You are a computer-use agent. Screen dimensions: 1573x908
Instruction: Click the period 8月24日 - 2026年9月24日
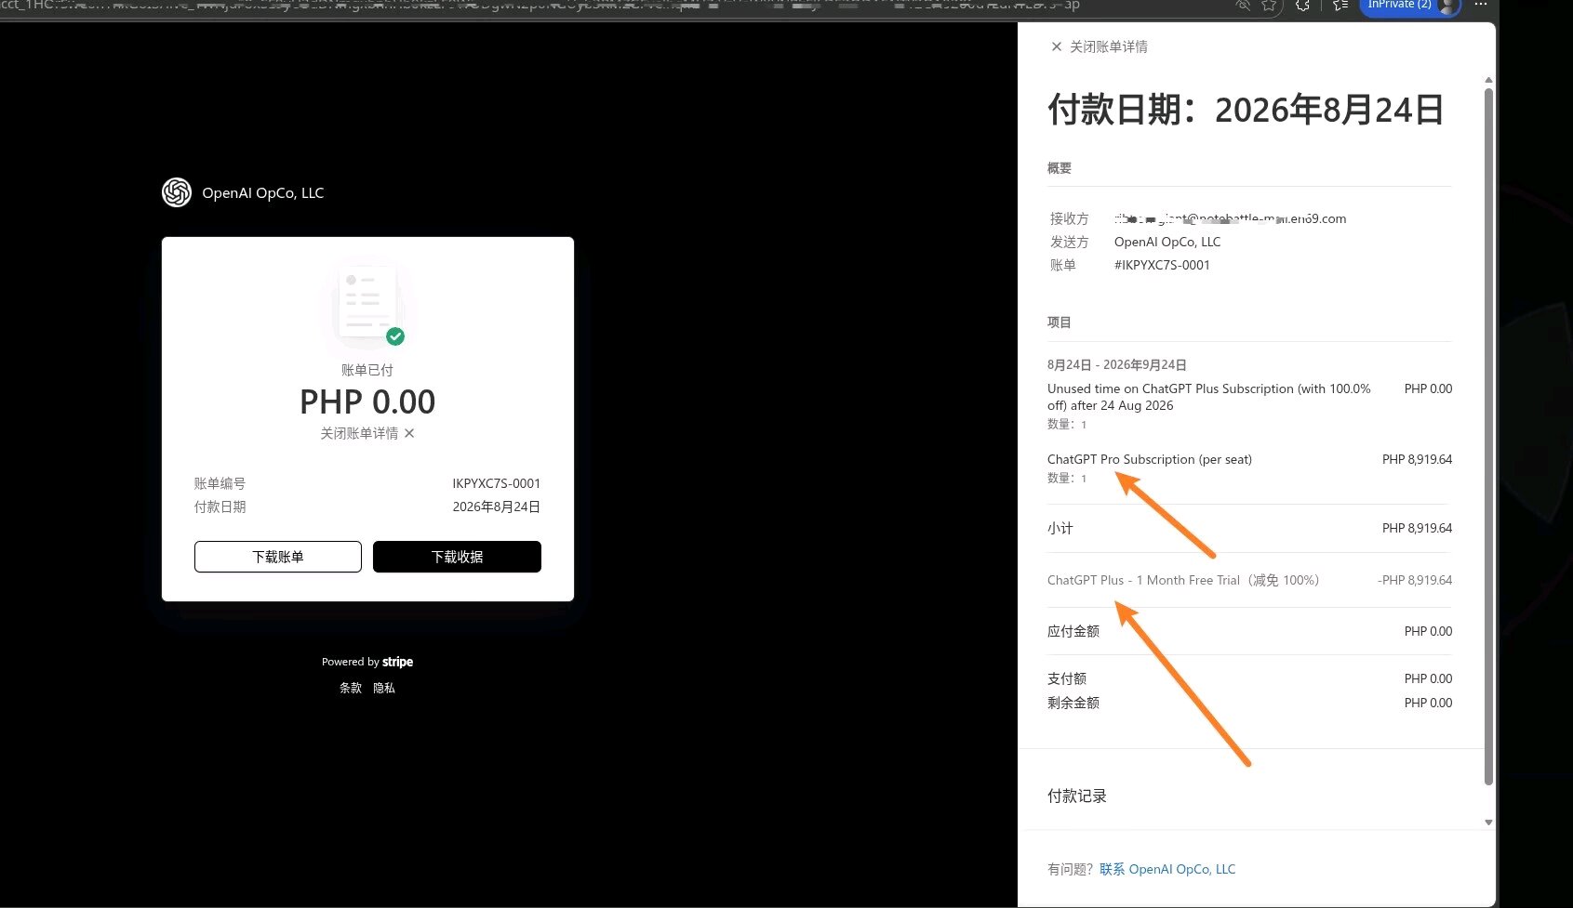1117,365
